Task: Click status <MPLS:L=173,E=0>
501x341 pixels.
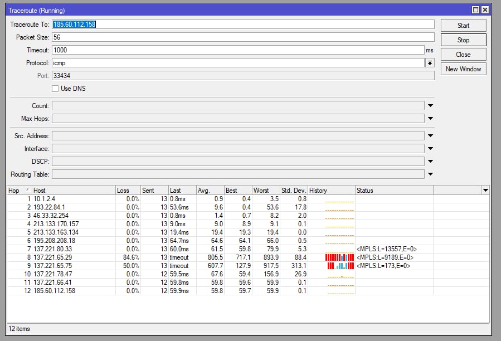Action: coord(383,266)
